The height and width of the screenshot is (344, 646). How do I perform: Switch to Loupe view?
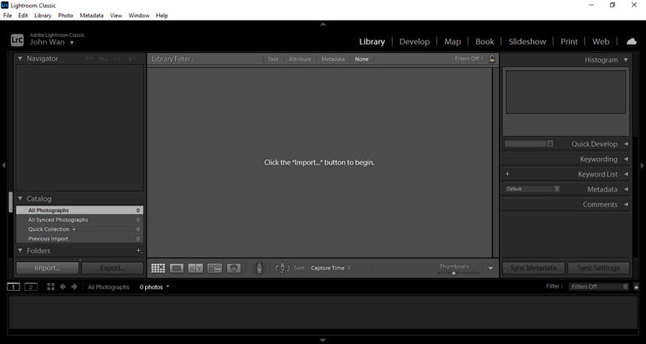click(x=177, y=268)
